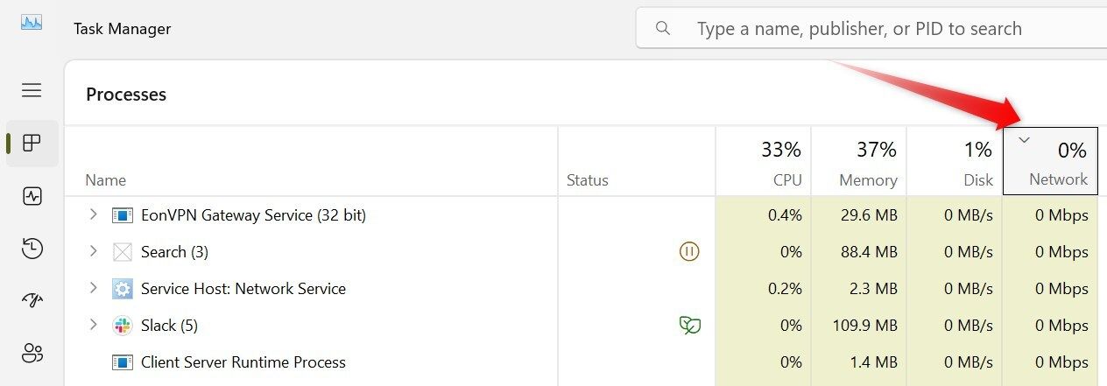Open the Startup apps sidebar icon
This screenshot has height=386, width=1107.
click(32, 301)
